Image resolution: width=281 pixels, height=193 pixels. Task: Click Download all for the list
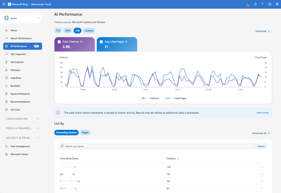pos(261,133)
